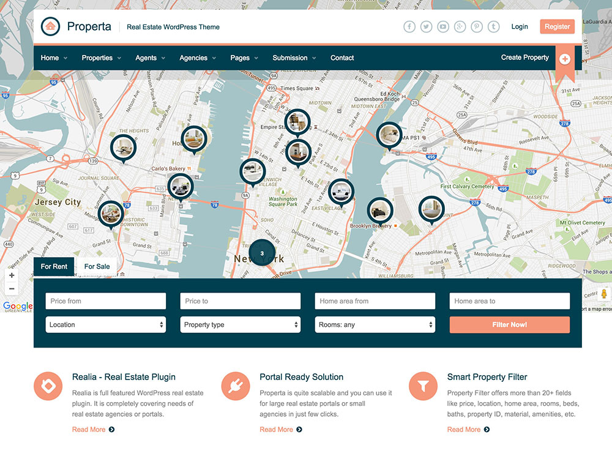Expand the Agencies menu chevron
612x459 pixels.
tap(214, 58)
